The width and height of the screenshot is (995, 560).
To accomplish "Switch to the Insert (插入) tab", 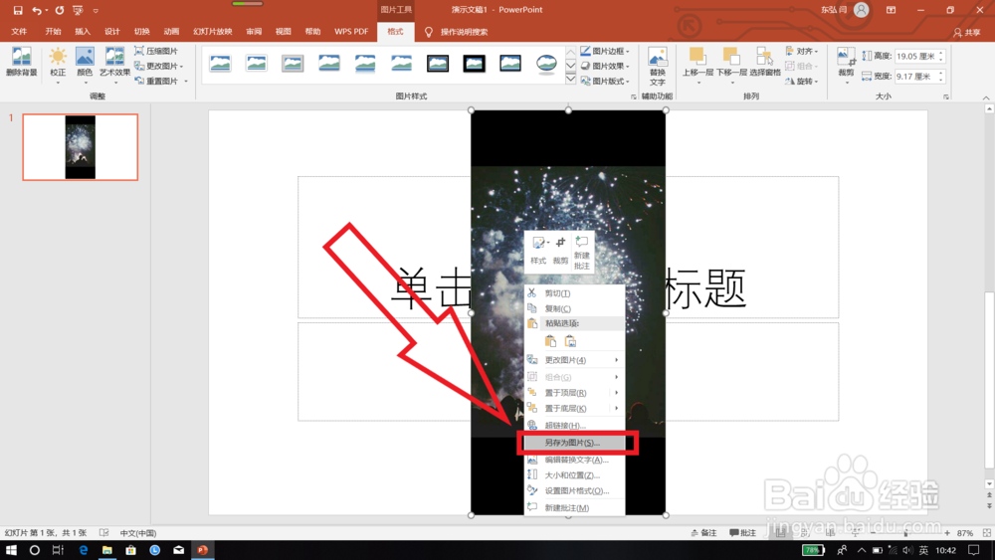I will click(x=83, y=32).
